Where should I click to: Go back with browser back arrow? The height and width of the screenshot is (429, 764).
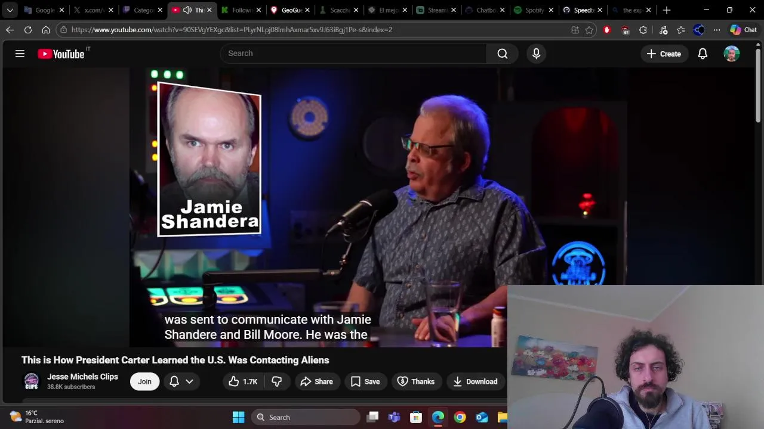[x=10, y=30]
